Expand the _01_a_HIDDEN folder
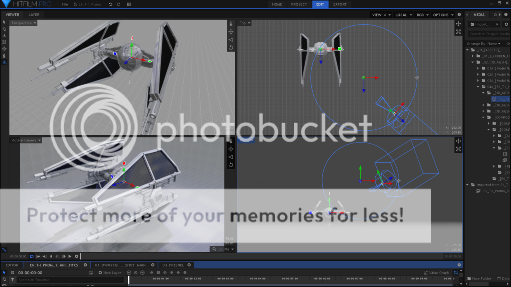The image size is (511, 287). click(x=473, y=56)
